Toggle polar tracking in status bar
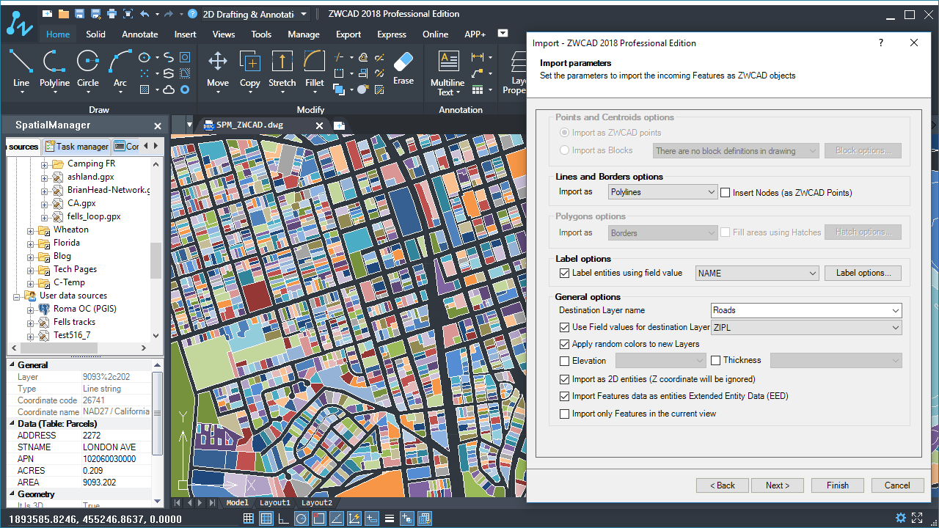The width and height of the screenshot is (939, 528). point(302,518)
